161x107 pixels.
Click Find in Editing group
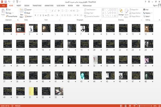coord(146,10)
